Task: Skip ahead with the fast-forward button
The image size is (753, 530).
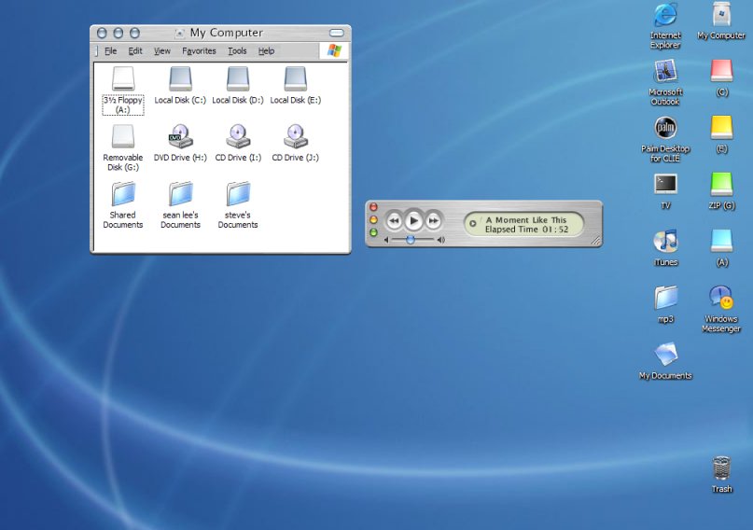Action: tap(433, 221)
